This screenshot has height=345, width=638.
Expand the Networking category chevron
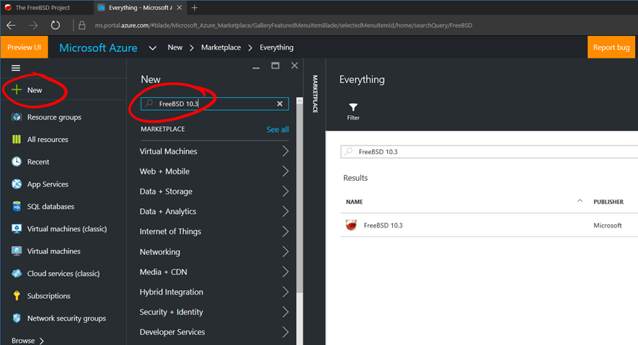click(x=285, y=251)
